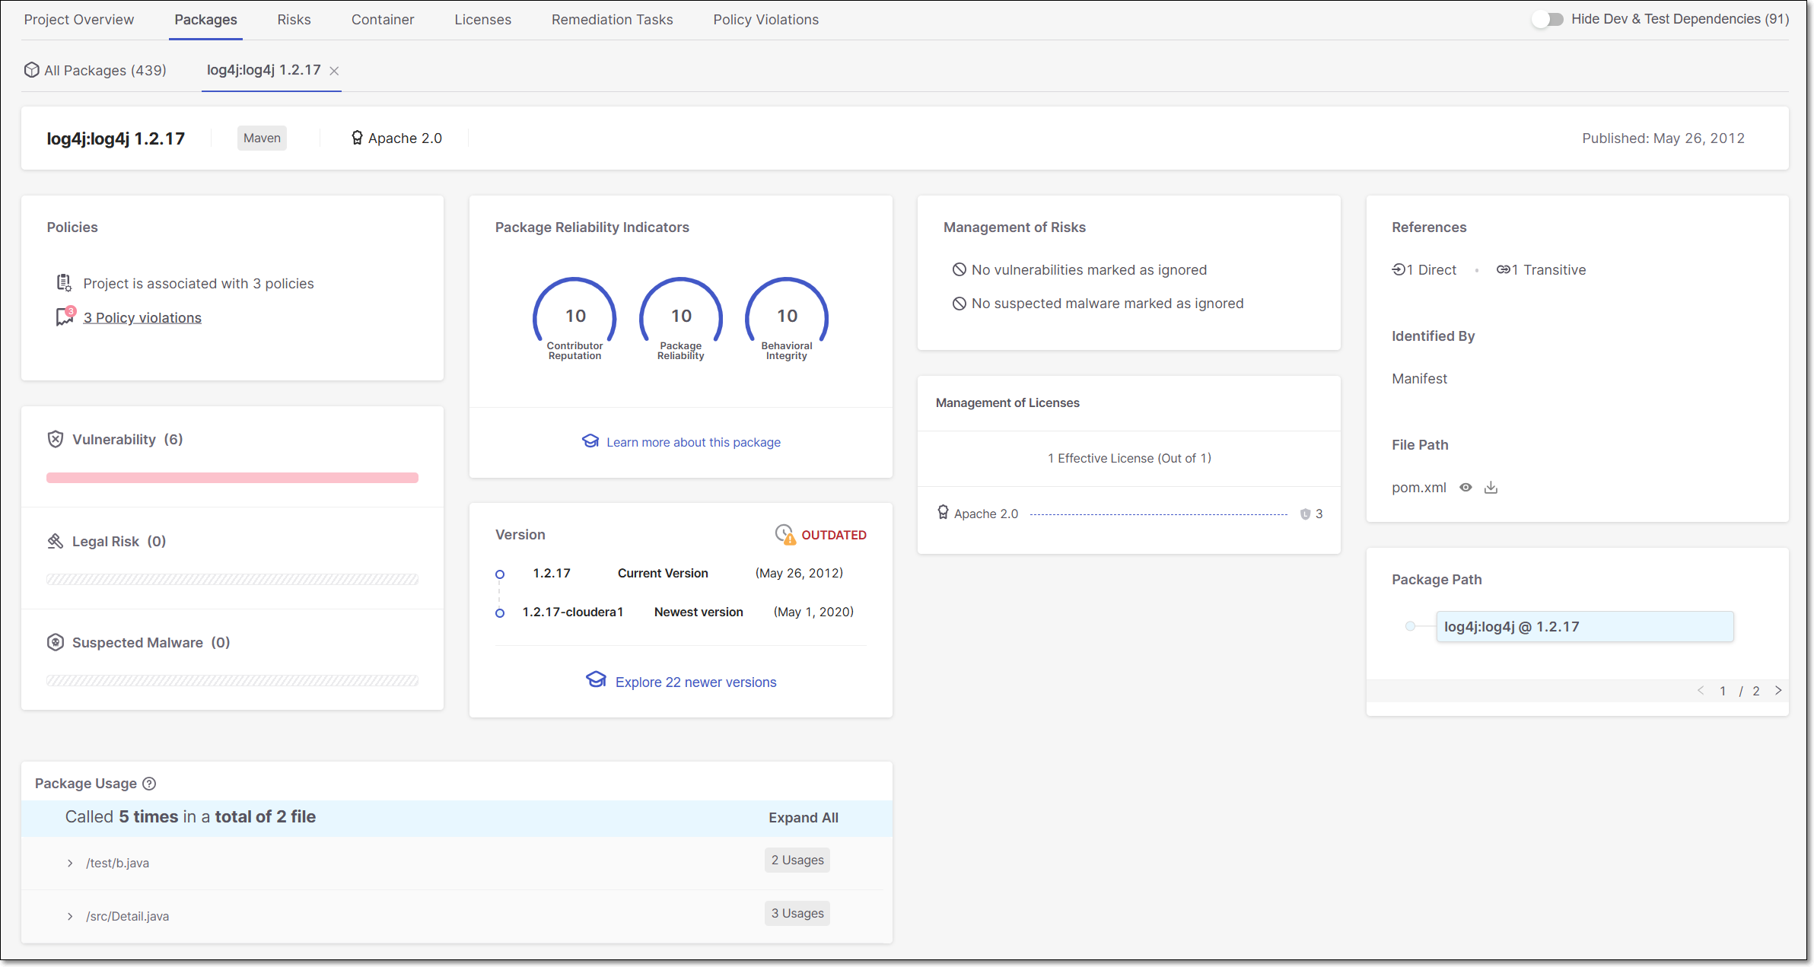Click the eye icon next to pom.xml
The width and height of the screenshot is (1814, 967).
click(x=1466, y=488)
